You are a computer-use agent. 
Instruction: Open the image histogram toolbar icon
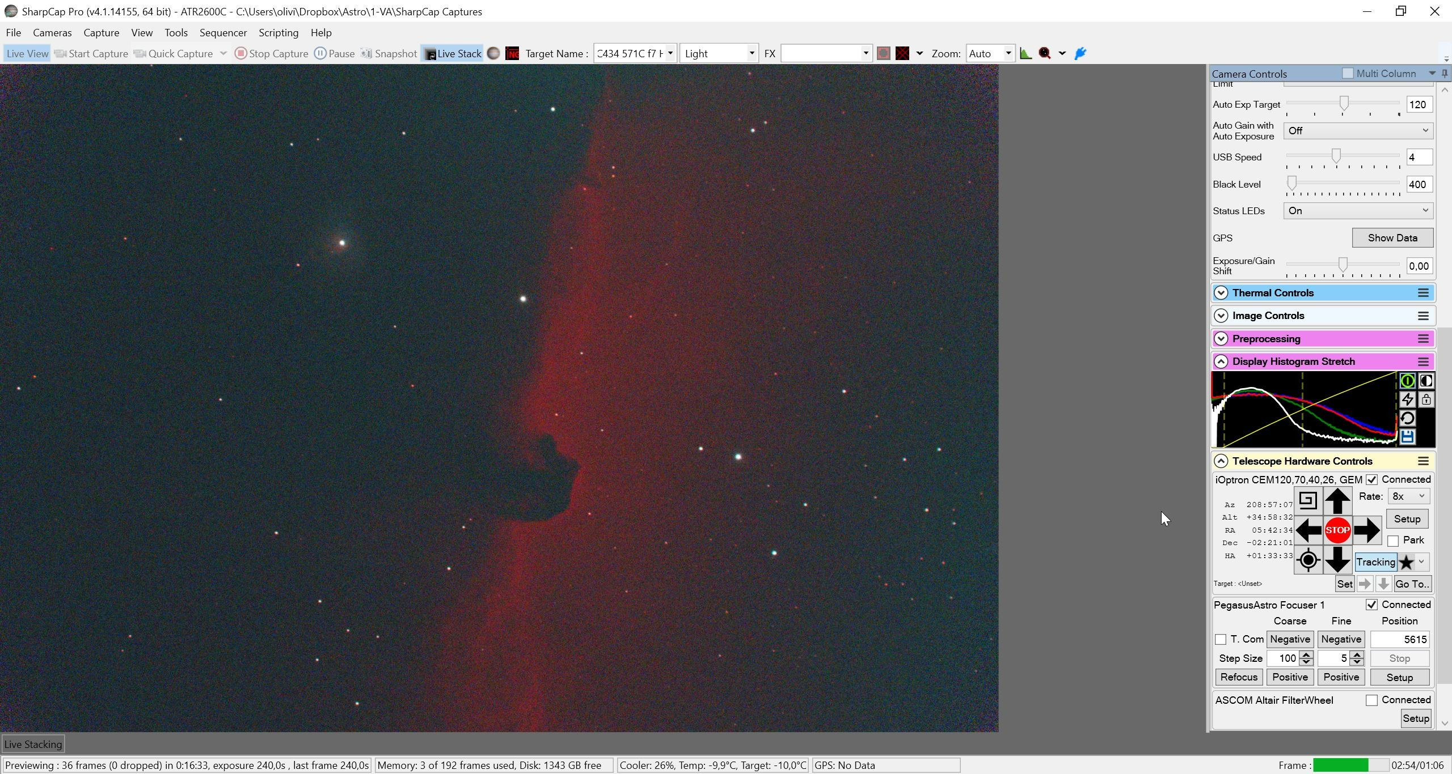point(1025,53)
